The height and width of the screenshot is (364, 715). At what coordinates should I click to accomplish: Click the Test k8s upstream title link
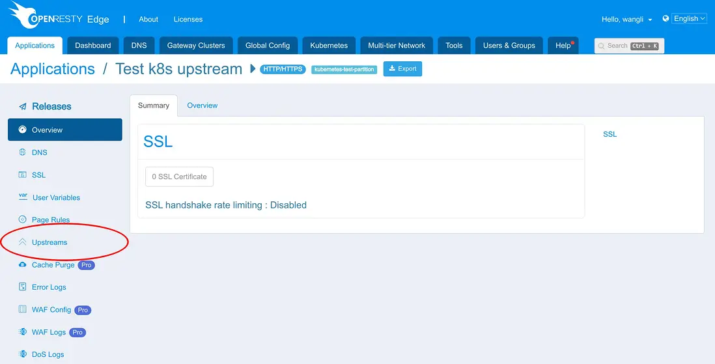[x=178, y=69]
